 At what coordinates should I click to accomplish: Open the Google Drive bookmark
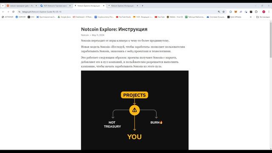click(x=64, y=17)
